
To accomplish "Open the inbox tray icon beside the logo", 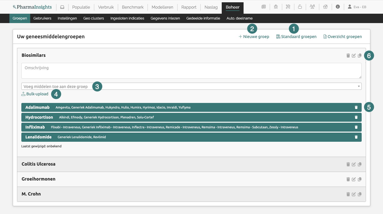I will 62,7.
